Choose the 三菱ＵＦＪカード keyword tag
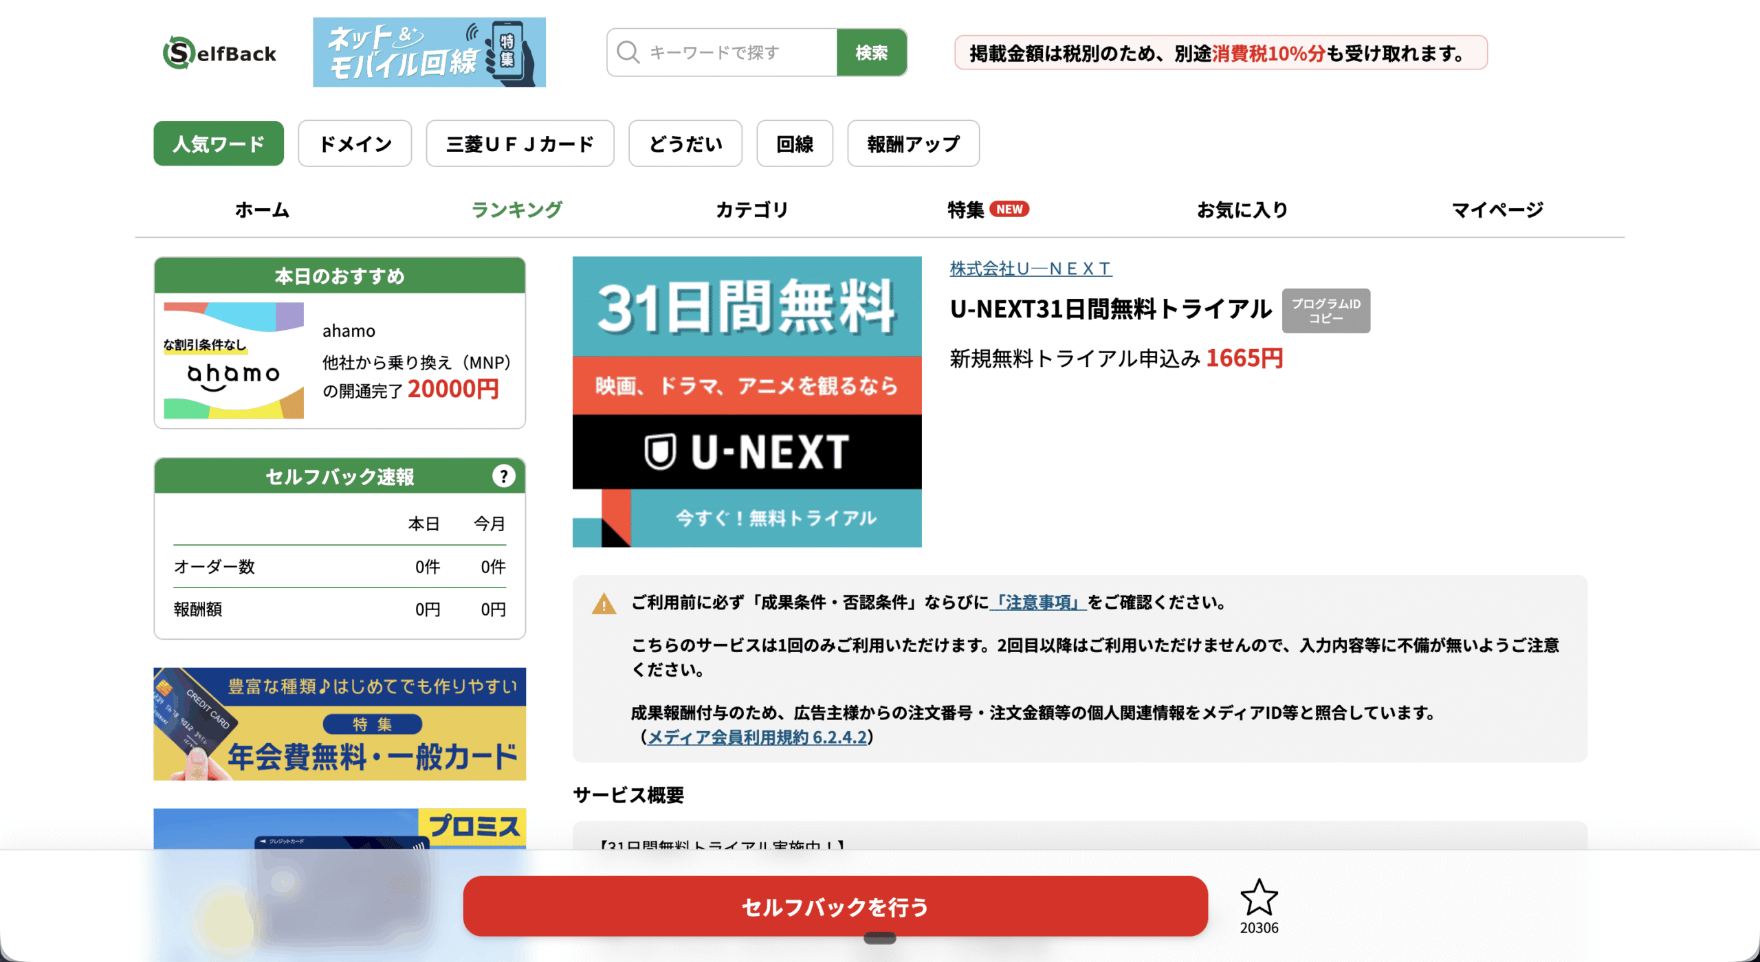 point(520,144)
